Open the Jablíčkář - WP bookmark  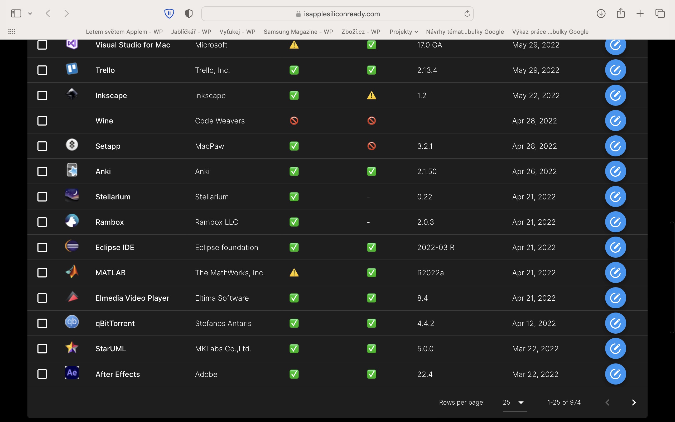pos(191,32)
